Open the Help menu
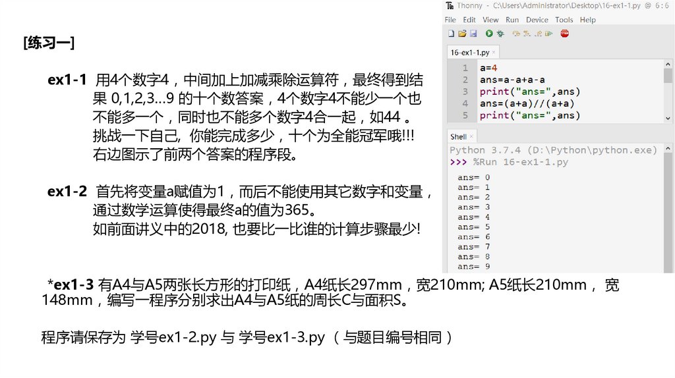The height and width of the screenshot is (378, 675). click(587, 20)
